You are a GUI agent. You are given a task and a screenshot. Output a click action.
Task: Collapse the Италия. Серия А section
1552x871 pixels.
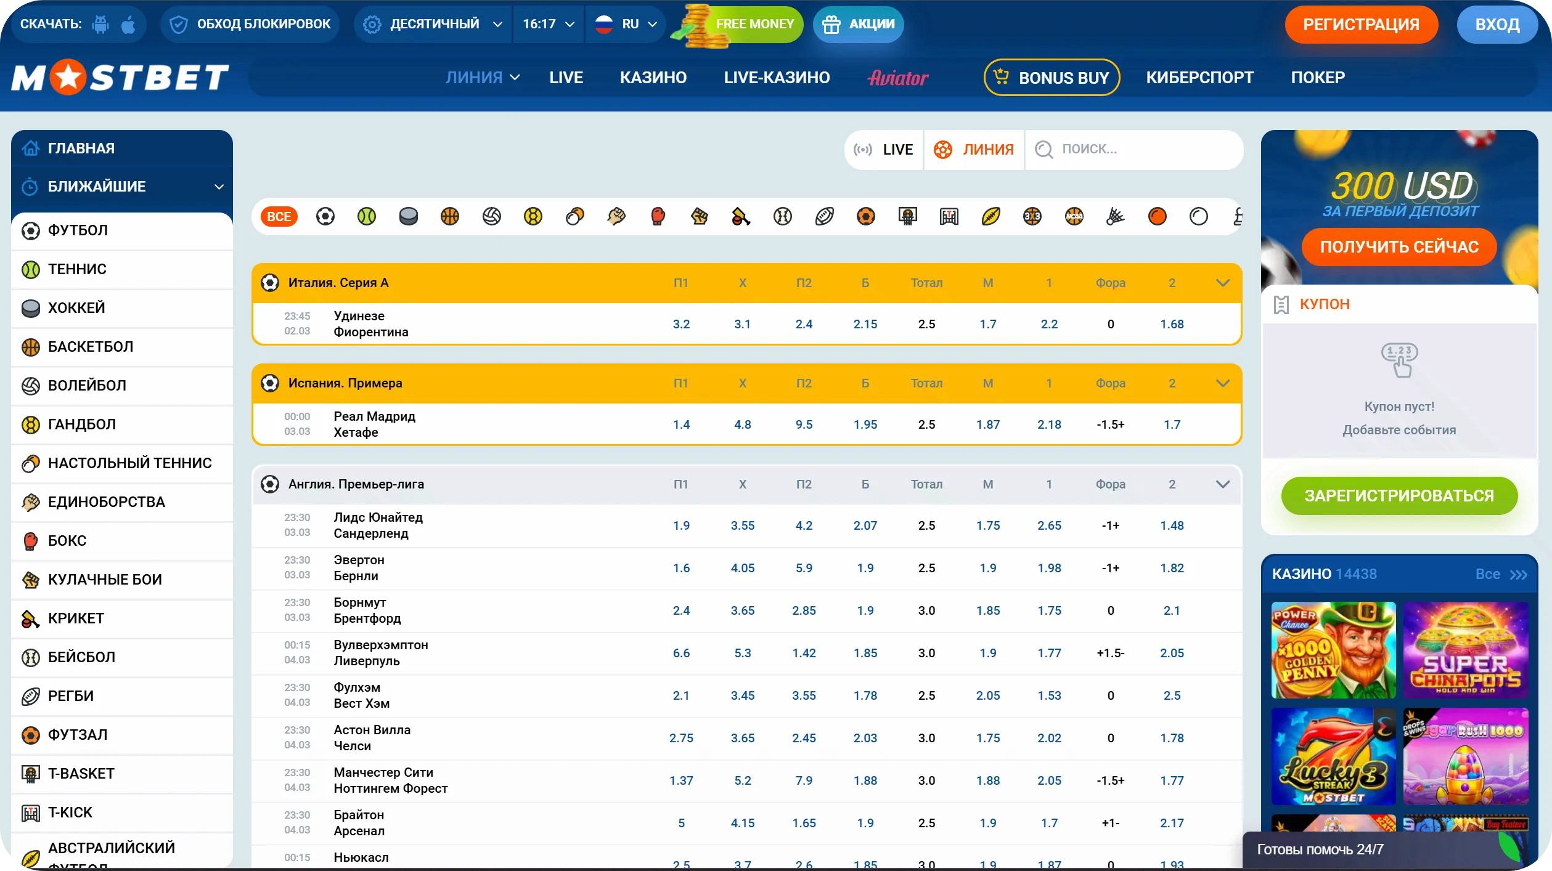pyautogui.click(x=1222, y=283)
